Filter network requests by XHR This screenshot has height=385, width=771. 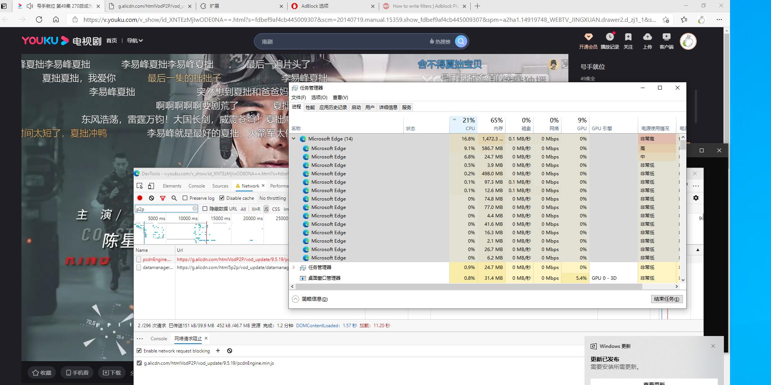(x=256, y=209)
